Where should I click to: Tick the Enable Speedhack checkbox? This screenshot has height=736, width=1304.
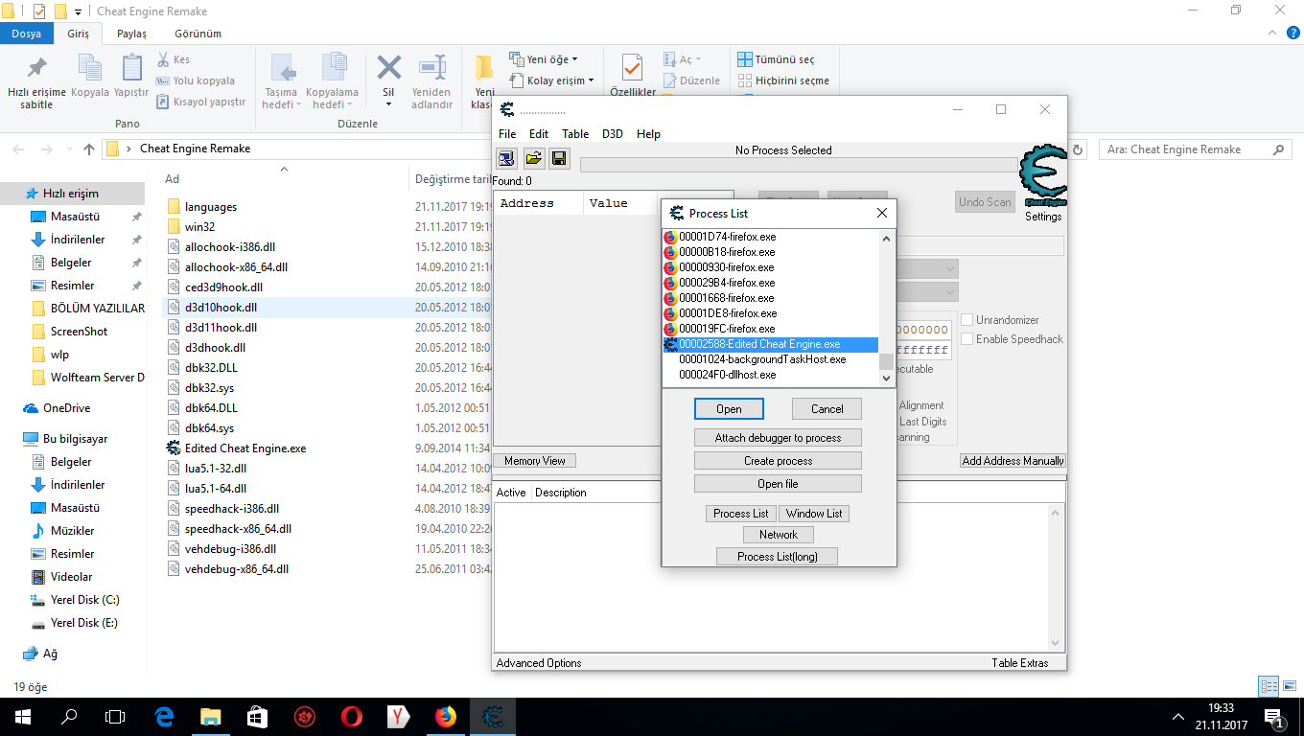[x=967, y=339]
